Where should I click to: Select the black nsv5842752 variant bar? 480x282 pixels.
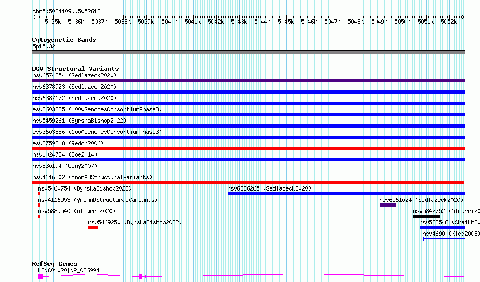426,216
